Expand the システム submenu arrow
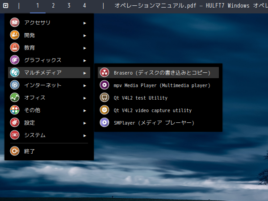Image resolution: width=268 pixels, height=201 pixels. point(84,136)
